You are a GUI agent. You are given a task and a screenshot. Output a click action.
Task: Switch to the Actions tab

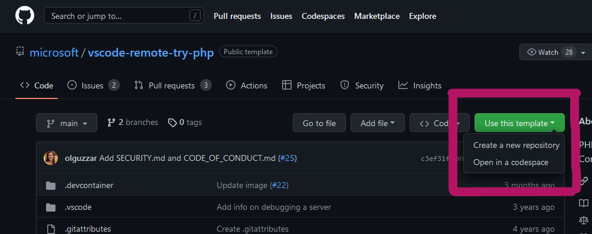(x=247, y=85)
